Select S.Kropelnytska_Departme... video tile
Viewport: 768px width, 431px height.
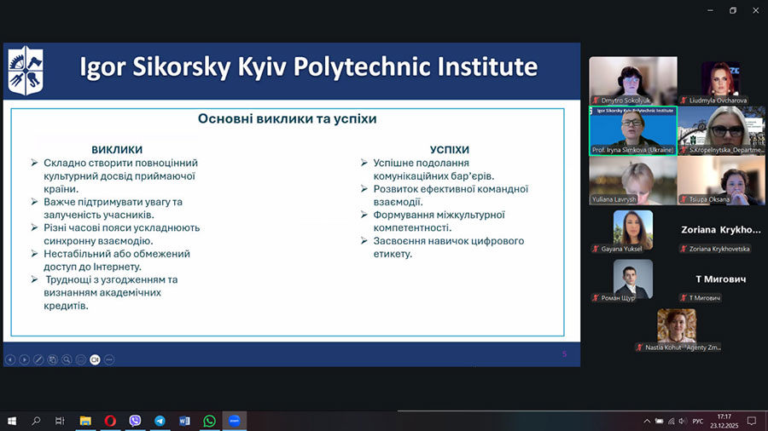[721, 131]
